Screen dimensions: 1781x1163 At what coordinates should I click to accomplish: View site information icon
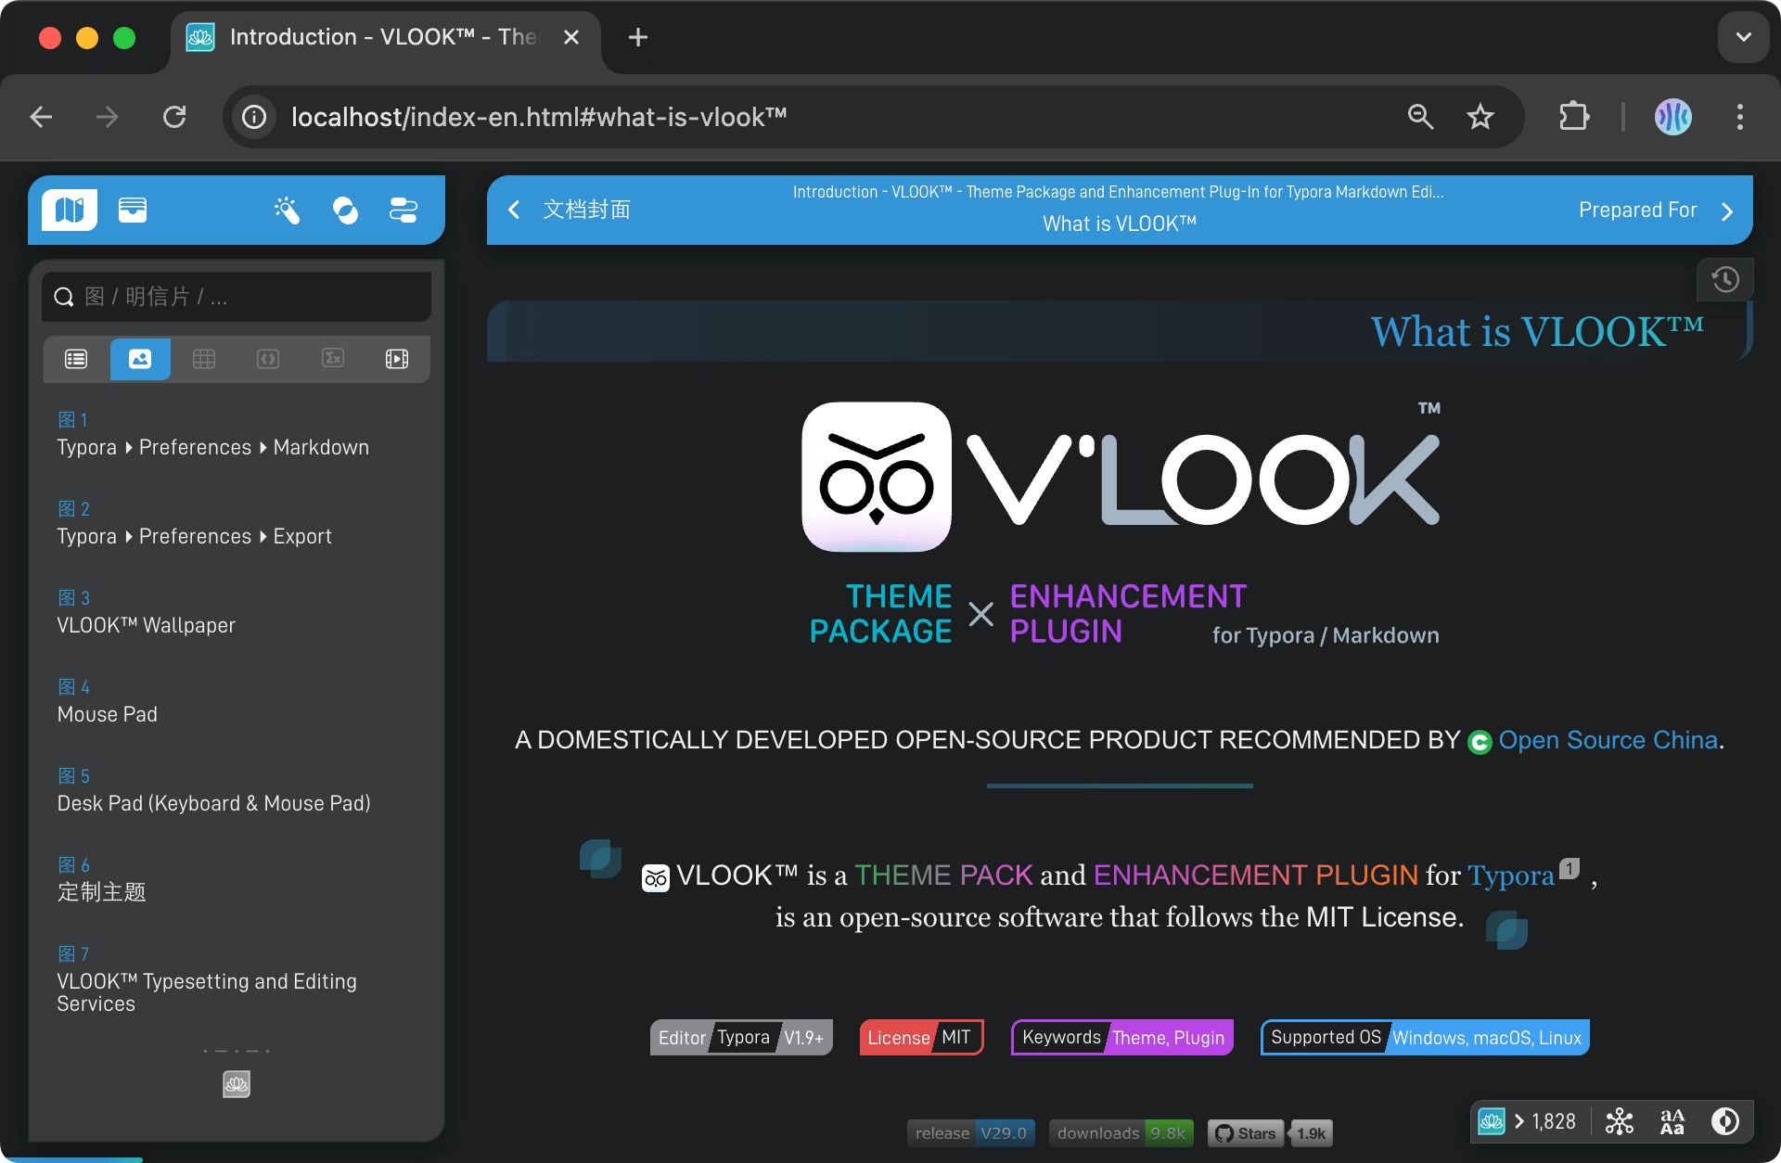pyautogui.click(x=254, y=117)
